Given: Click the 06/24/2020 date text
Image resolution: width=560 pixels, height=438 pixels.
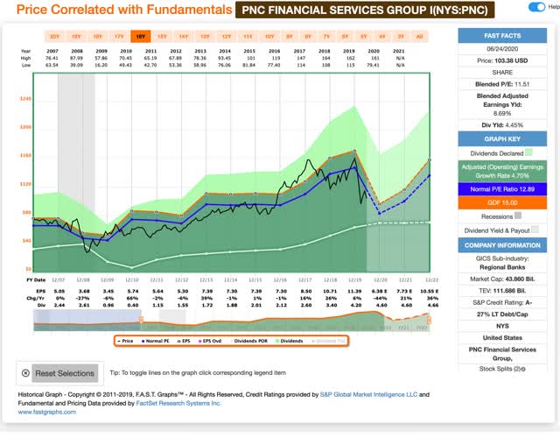Looking at the screenshot, I should tap(502, 49).
